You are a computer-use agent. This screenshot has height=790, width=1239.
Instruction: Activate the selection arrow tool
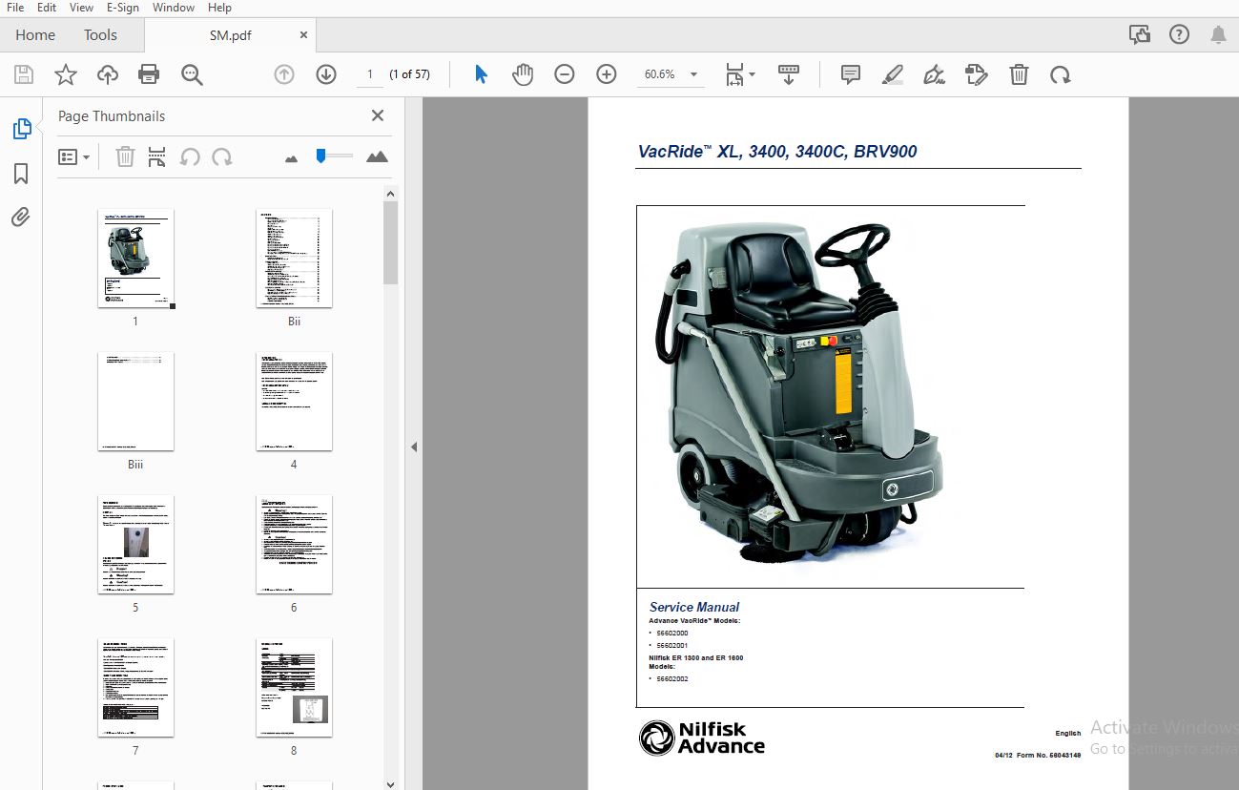[x=481, y=74]
